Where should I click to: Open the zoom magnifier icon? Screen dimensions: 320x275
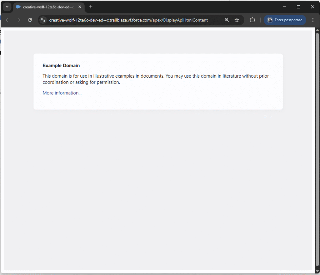(x=227, y=20)
